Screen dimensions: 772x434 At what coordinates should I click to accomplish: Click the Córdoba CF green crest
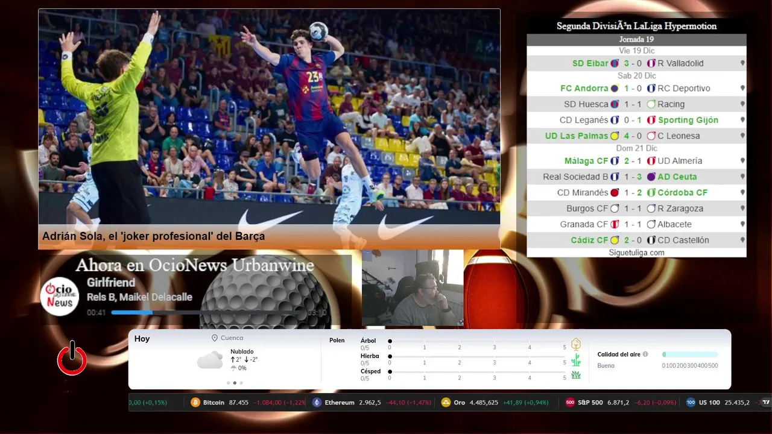(x=651, y=192)
